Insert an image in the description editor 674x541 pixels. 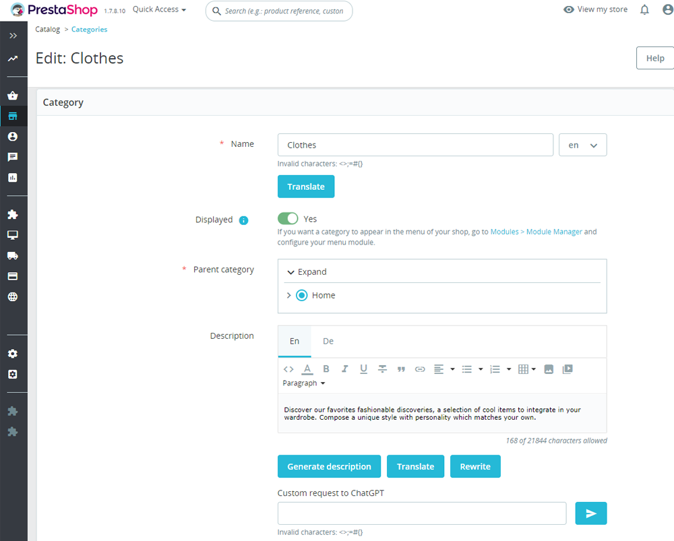pos(549,369)
